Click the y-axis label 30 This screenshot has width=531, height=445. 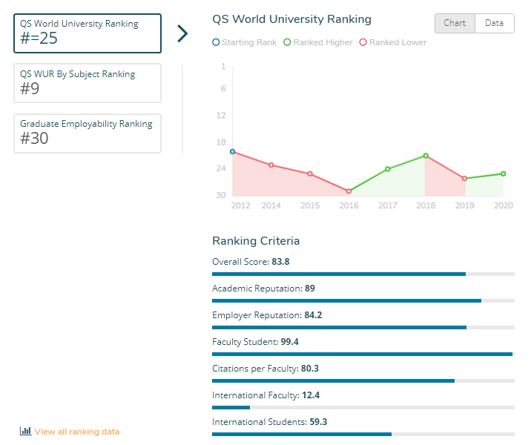(x=221, y=195)
